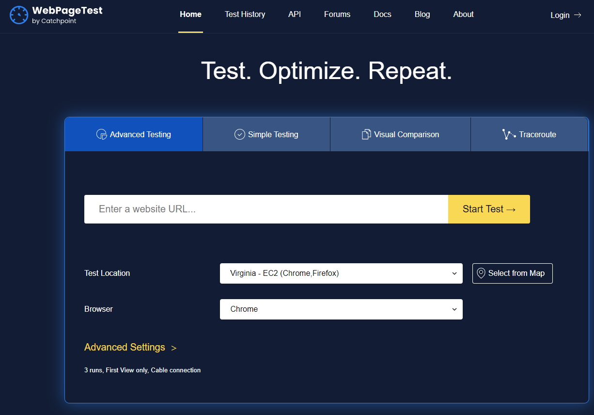
Task: Open the Browser dropdown showing Chrome
Action: [x=341, y=309]
